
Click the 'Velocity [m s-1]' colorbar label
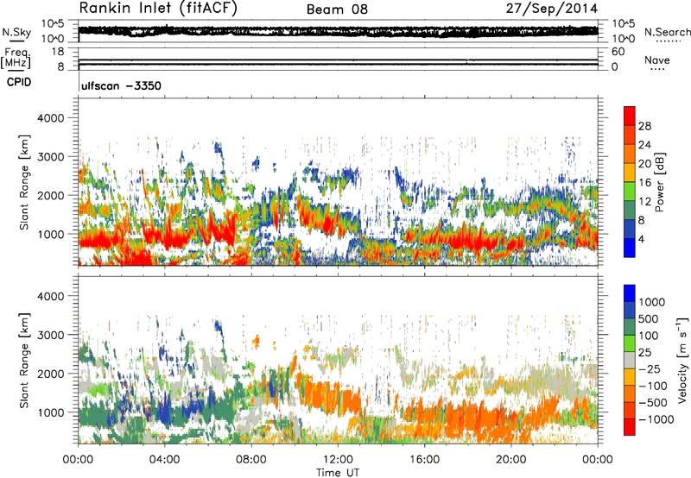click(x=682, y=360)
